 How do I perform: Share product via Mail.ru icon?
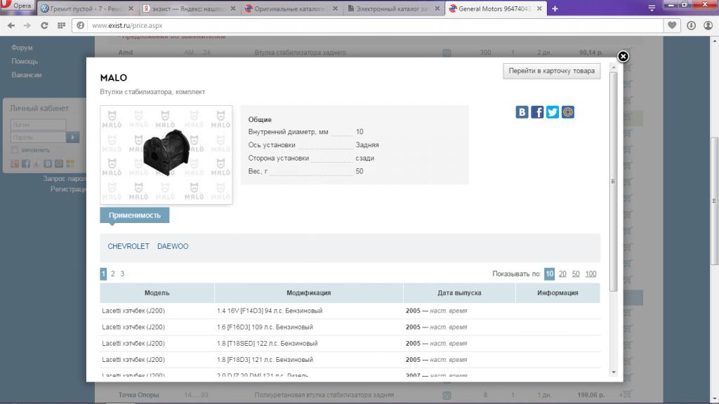tap(567, 112)
